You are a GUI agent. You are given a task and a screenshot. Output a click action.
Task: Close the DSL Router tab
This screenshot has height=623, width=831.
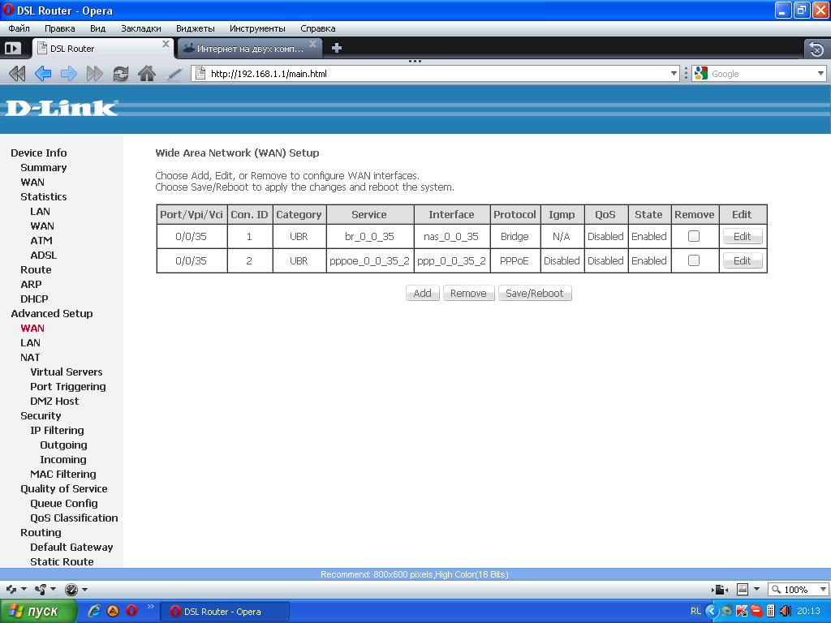pyautogui.click(x=166, y=44)
